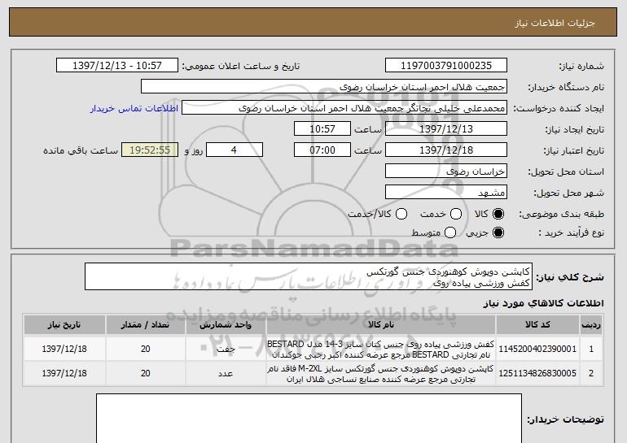
Task: Click the توضیحات خریدار label
Action: (x=565, y=419)
